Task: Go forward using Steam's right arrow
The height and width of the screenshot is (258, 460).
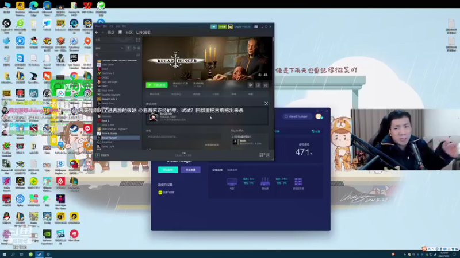Action: 102,33
